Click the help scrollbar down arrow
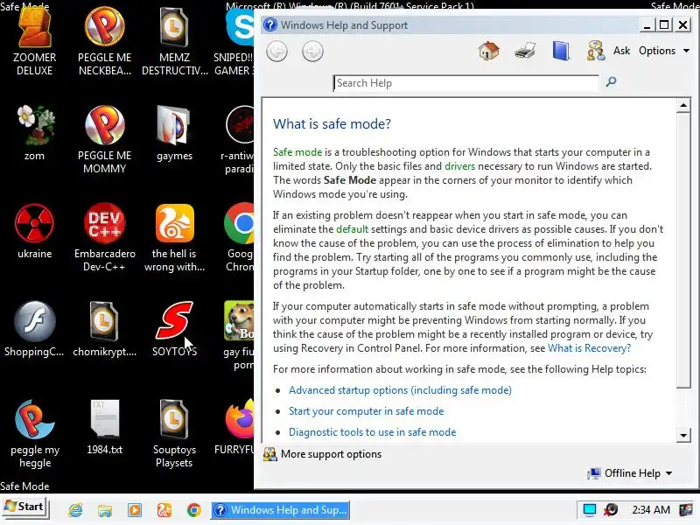Viewport: 700px width, 525px height. (683, 435)
